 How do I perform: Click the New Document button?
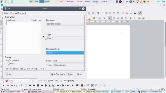58,74
